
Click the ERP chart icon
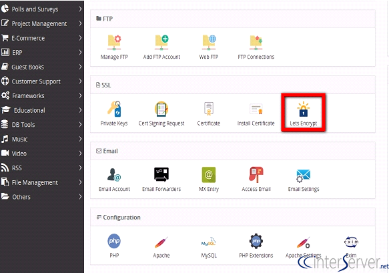(5, 52)
